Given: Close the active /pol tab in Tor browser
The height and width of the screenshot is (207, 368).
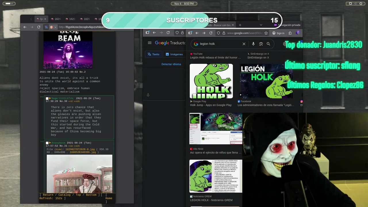Looking at the screenshot, I should [x=45, y=19].
